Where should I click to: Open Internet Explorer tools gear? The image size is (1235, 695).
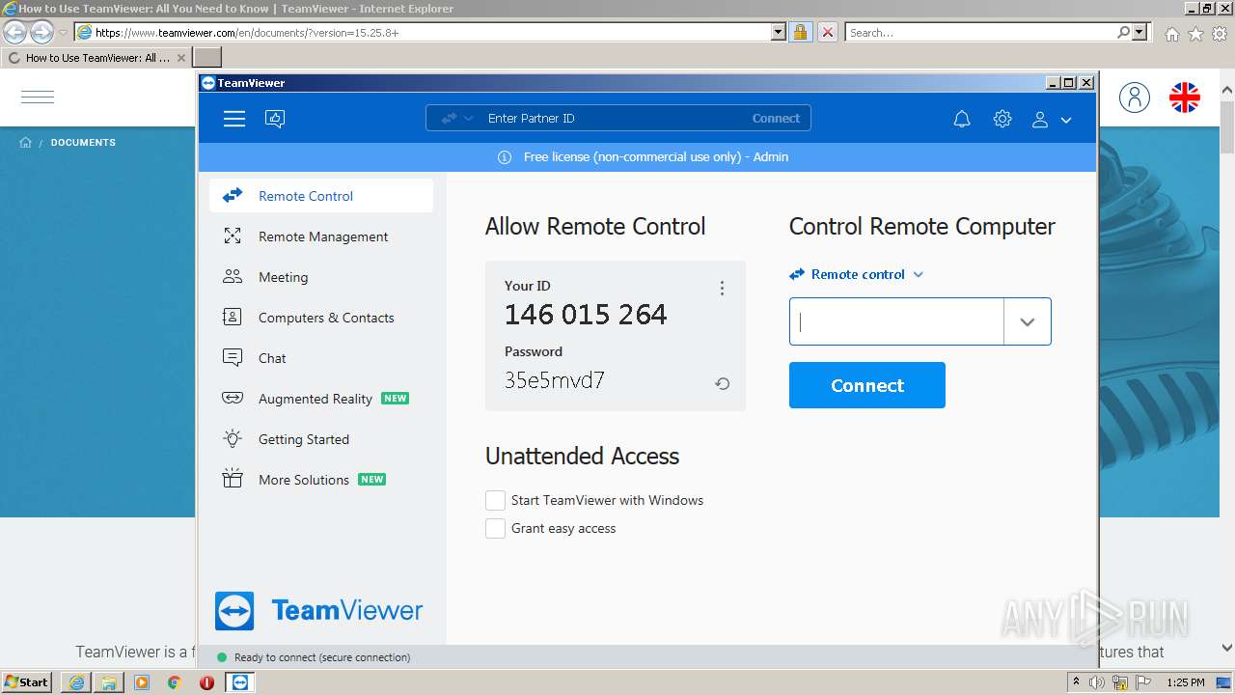coord(1220,34)
